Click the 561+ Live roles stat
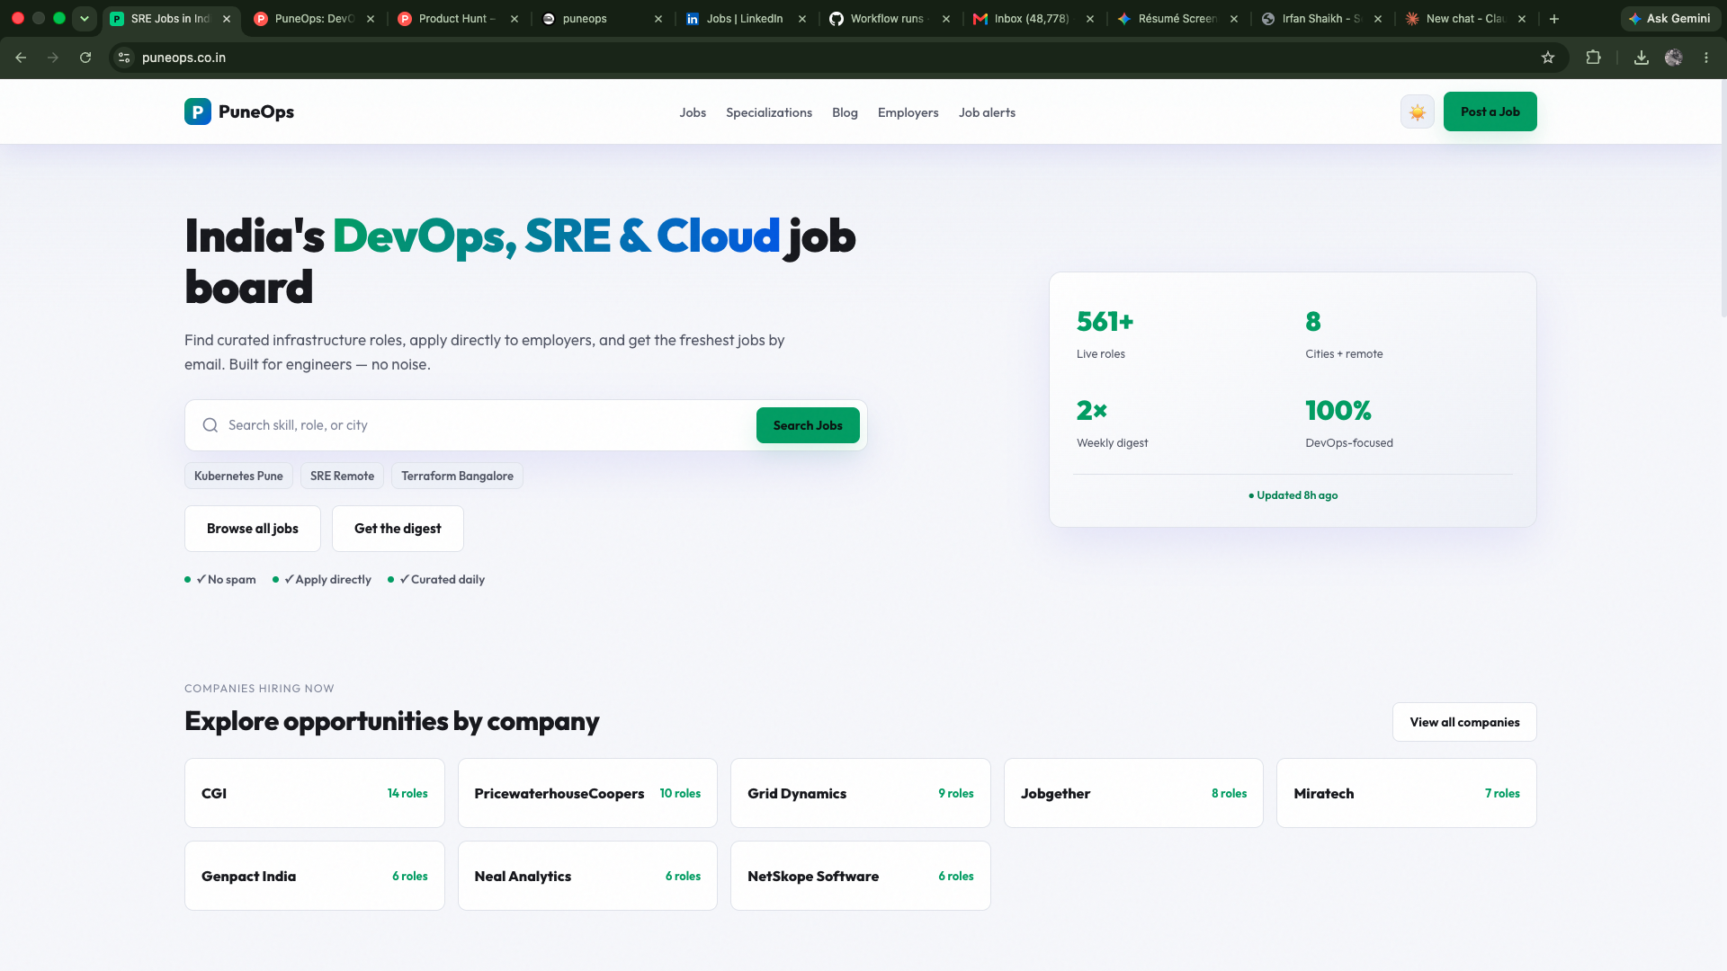 (1105, 334)
